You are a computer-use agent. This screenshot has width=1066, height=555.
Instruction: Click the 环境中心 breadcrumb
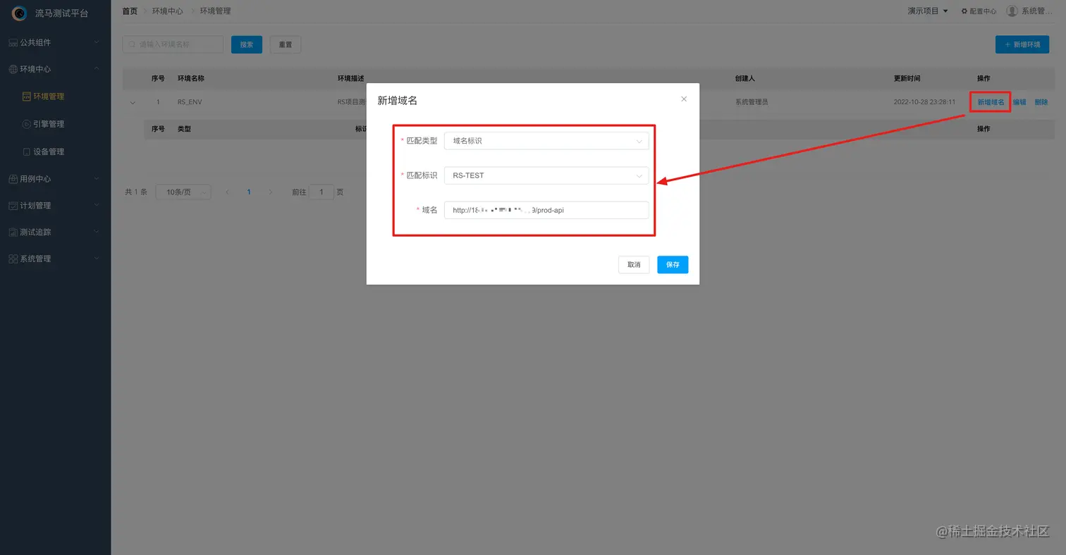(x=169, y=11)
